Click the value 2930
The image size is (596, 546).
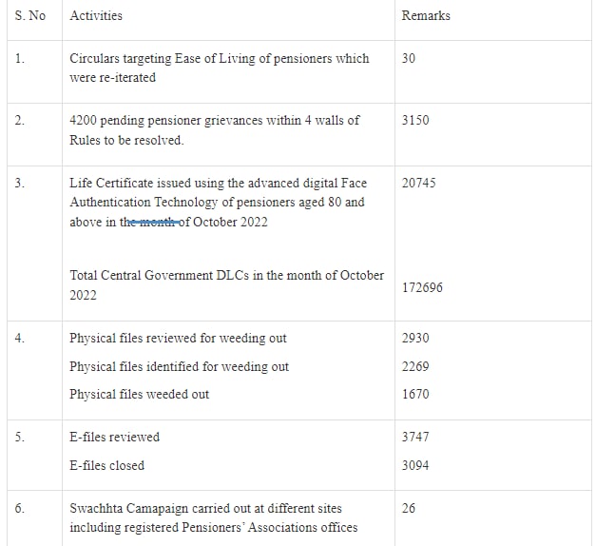[x=415, y=339]
